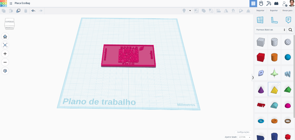Switch to the 3D design grid view

tap(254, 3)
